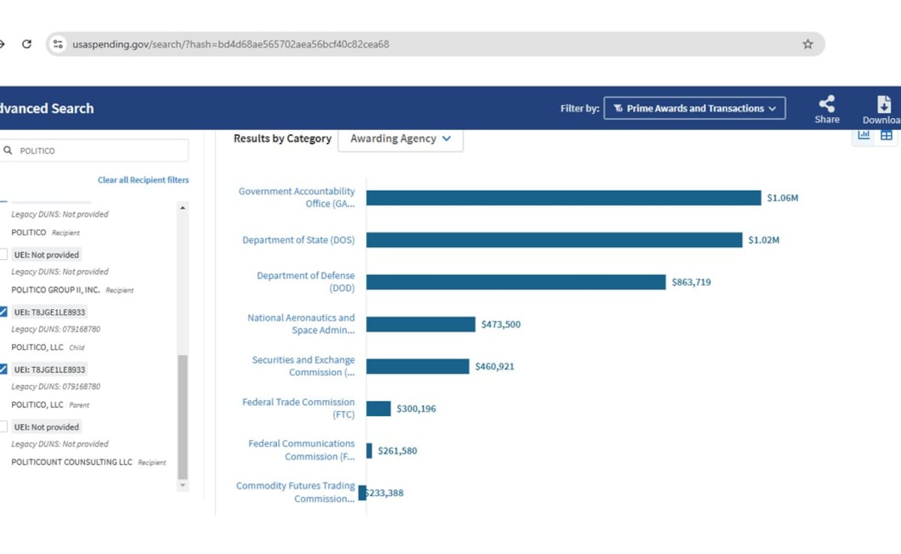Click the POLITICO, LLC Parent recipient name
This screenshot has width=901, height=554.
[38, 405]
